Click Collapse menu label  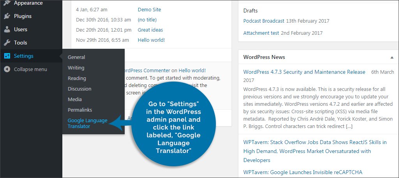coord(30,69)
